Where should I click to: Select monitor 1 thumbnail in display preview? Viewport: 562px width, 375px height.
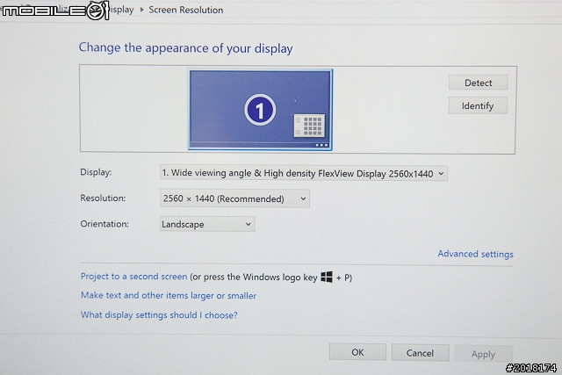click(x=260, y=110)
